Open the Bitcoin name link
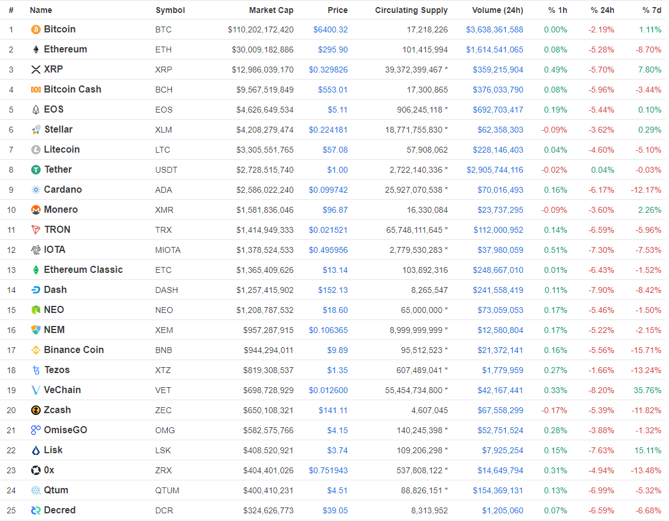This screenshot has width=669, height=521. pyautogui.click(x=59, y=29)
